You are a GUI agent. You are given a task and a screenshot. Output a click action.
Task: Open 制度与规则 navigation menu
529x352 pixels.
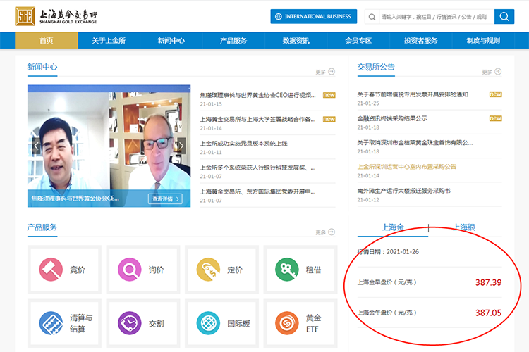[x=483, y=40]
